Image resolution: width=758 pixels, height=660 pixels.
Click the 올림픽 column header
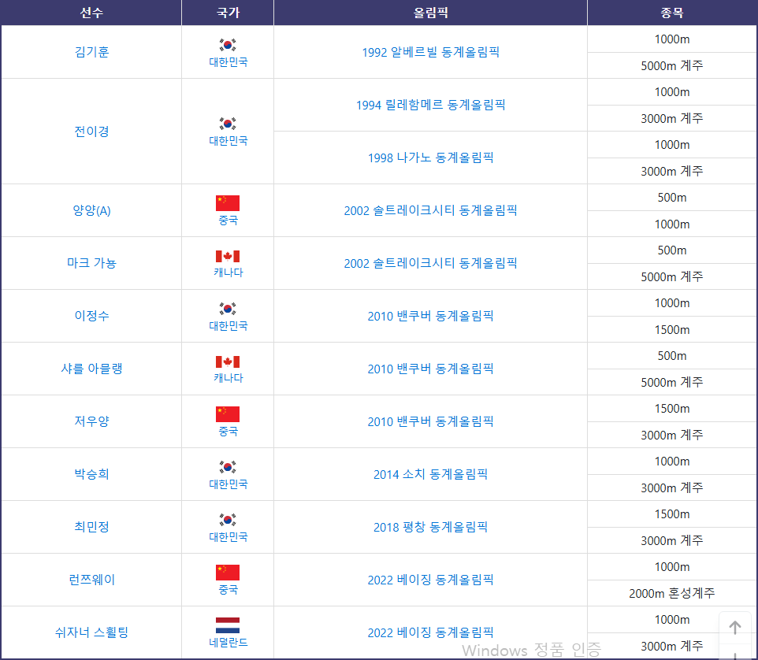431,13
